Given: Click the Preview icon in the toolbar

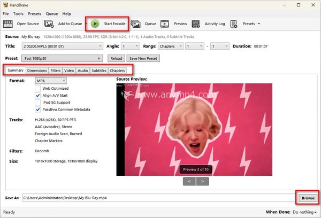Looking at the screenshot, I should [165, 24].
